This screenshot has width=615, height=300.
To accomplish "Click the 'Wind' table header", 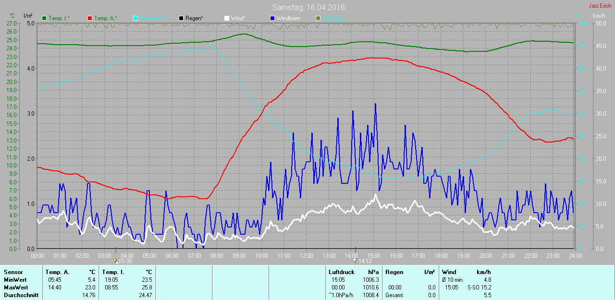I will coord(449,272).
